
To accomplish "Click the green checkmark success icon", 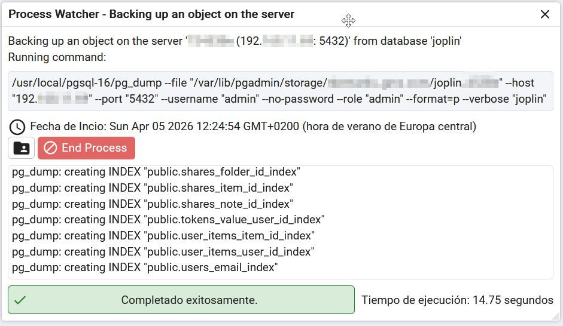I will (20, 300).
